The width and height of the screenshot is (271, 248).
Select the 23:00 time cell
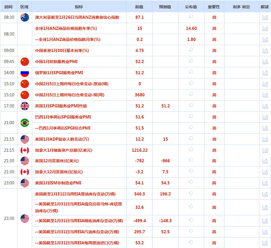pos(9,183)
